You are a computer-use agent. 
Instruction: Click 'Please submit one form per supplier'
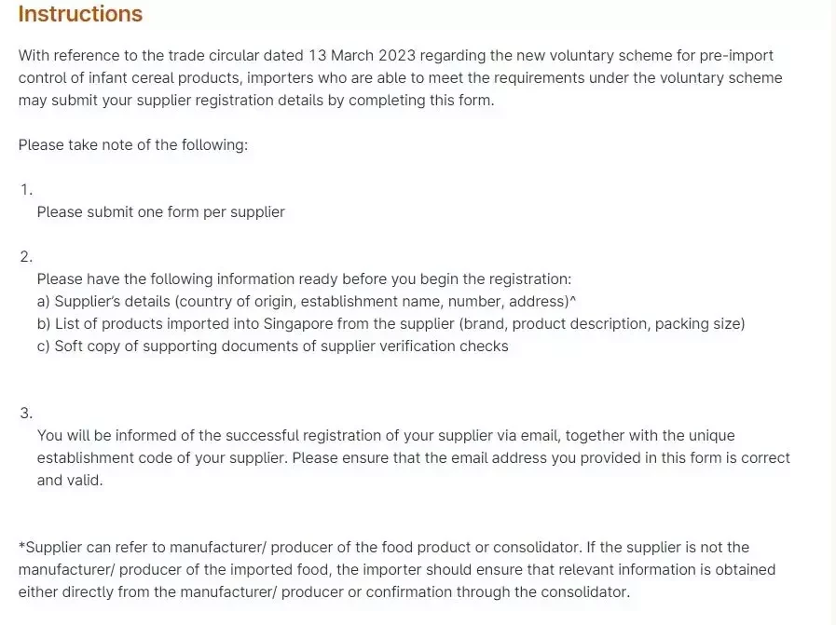161,212
